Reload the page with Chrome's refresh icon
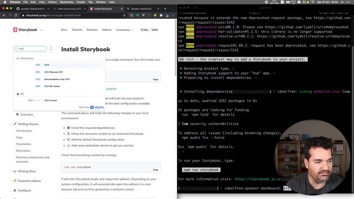Screen dimensions: 354x199 point(16,15)
